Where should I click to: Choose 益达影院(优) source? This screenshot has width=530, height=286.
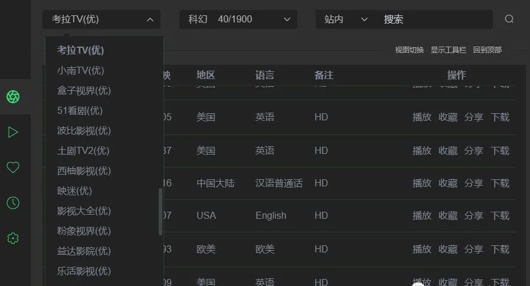(x=84, y=251)
